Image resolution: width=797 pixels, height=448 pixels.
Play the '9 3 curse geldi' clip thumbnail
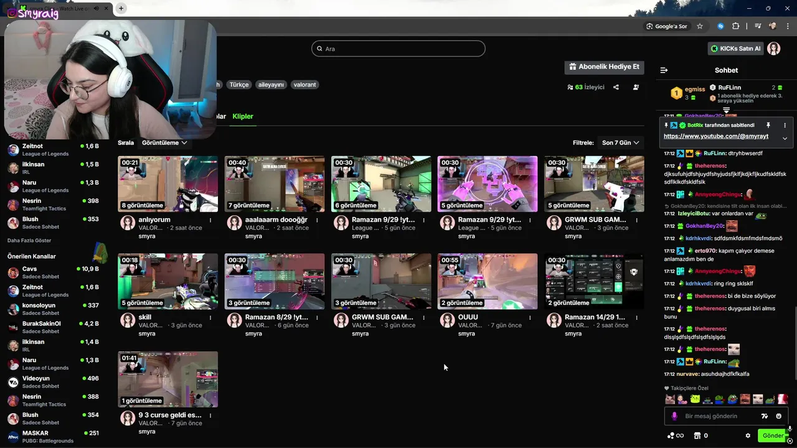[168, 379]
